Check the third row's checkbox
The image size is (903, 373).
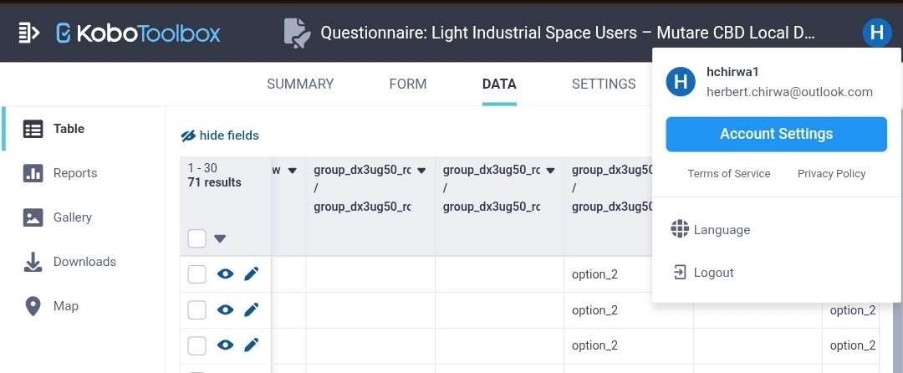pos(197,345)
